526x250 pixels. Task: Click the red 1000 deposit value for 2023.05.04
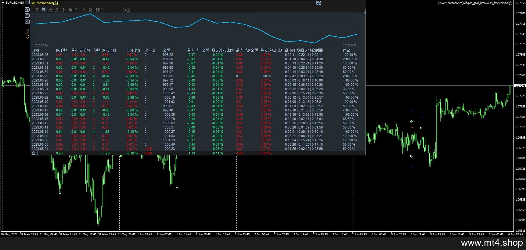(x=149, y=149)
